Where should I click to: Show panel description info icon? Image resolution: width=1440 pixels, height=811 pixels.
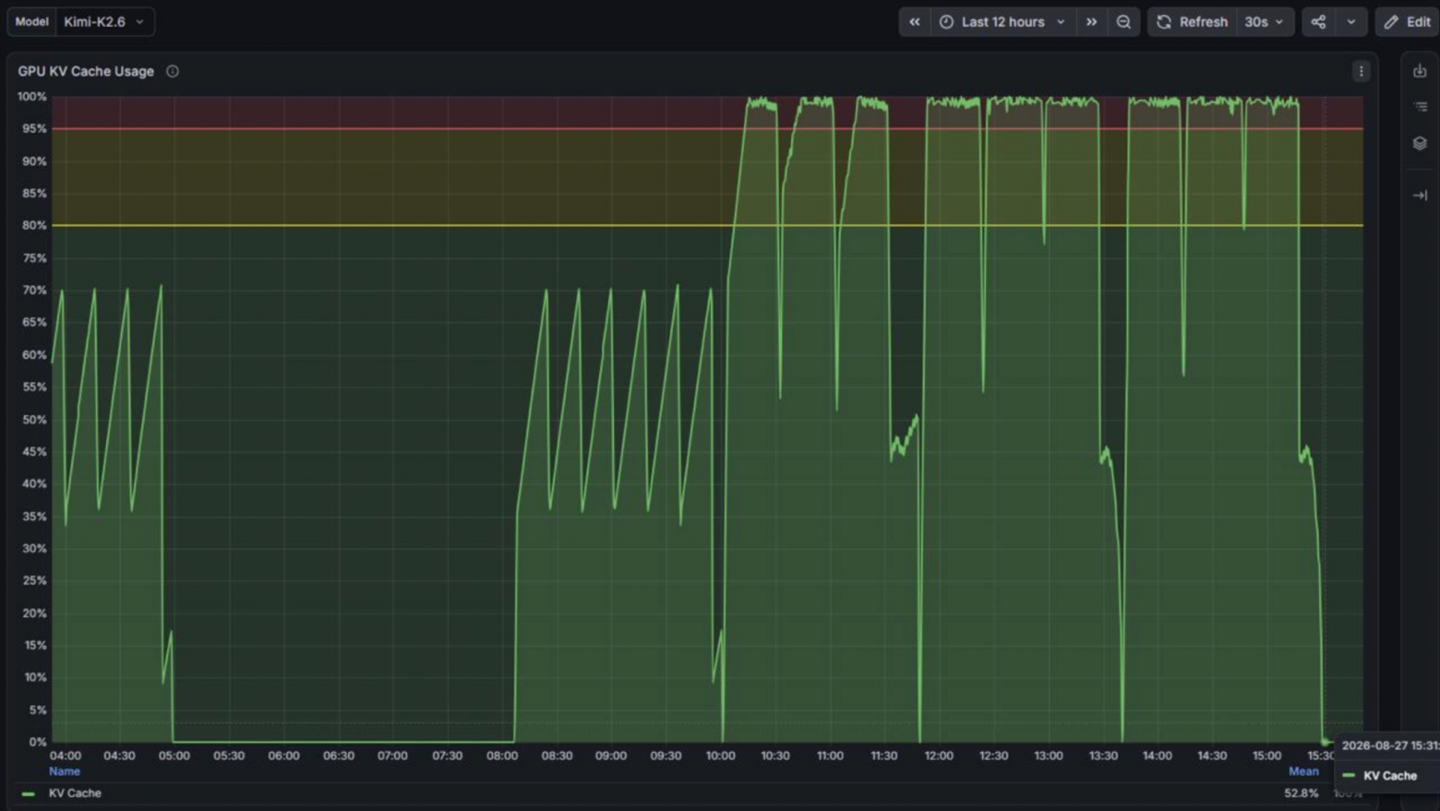172,71
